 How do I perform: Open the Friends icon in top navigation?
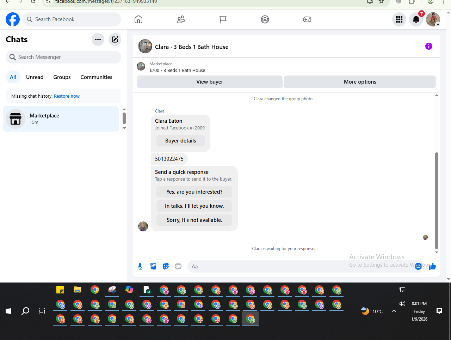point(181,19)
